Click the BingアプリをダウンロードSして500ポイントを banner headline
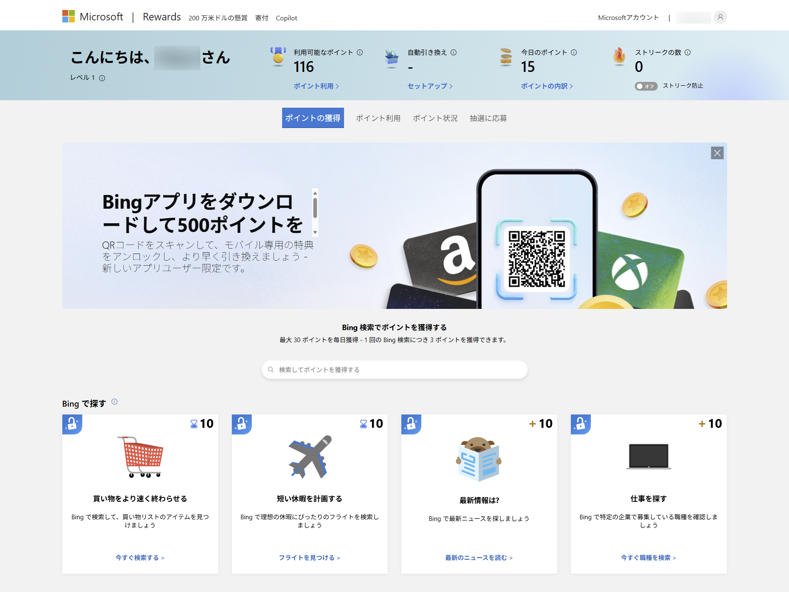789x592 pixels. (203, 214)
